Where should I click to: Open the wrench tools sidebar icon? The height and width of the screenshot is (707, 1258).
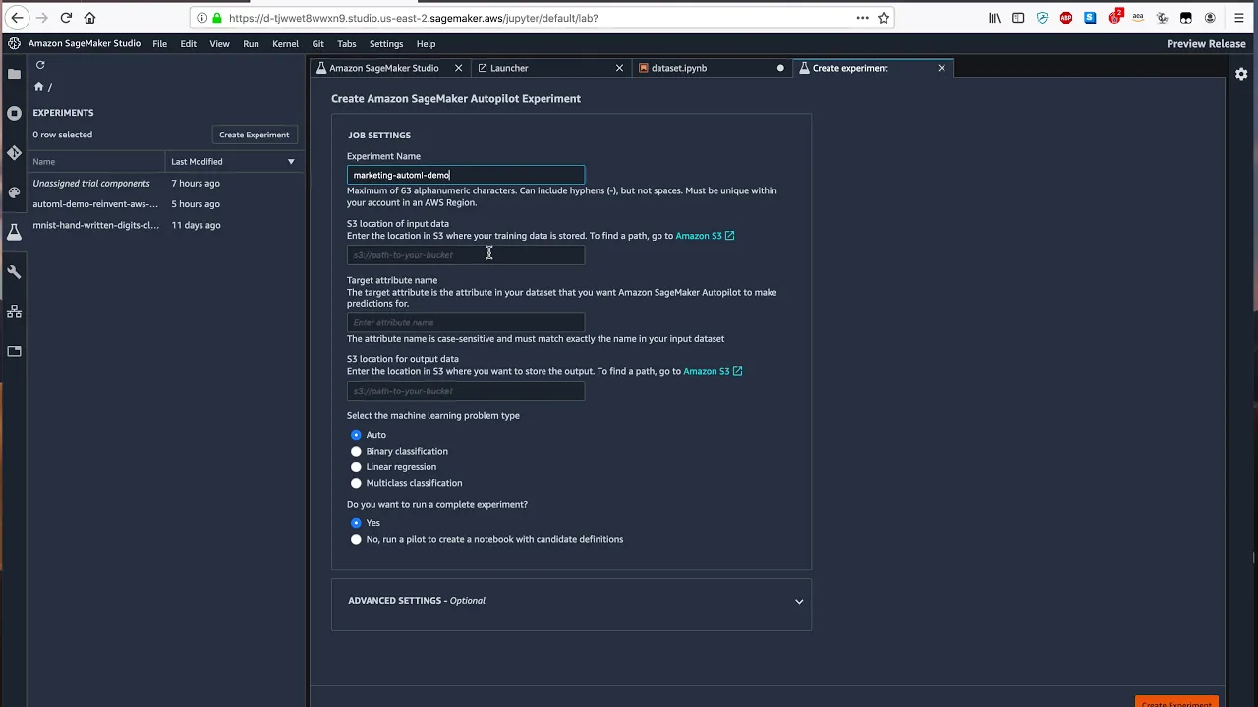[x=14, y=272]
